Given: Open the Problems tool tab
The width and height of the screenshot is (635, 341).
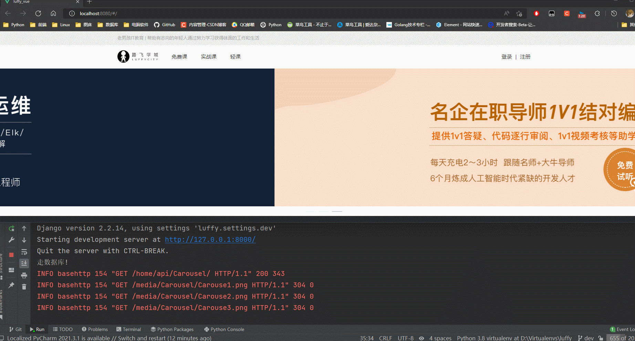Looking at the screenshot, I should click(x=95, y=329).
